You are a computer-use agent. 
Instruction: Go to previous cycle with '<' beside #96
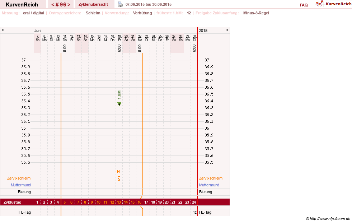pos(53,5)
